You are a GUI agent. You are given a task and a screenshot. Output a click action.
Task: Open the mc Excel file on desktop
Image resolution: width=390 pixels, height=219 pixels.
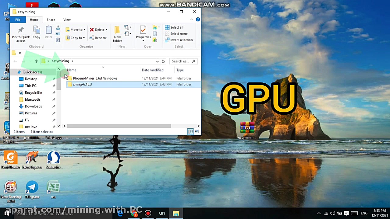(x=53, y=190)
